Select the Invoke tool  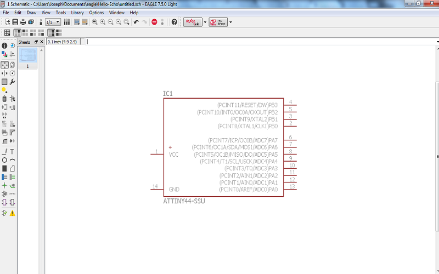pyautogui.click(x=12, y=141)
